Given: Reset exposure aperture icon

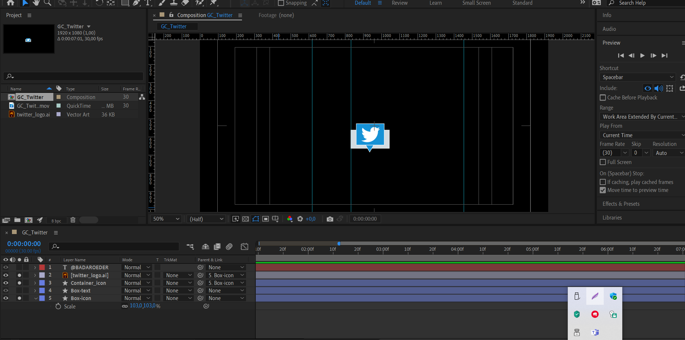Looking at the screenshot, I should pyautogui.click(x=300, y=219).
